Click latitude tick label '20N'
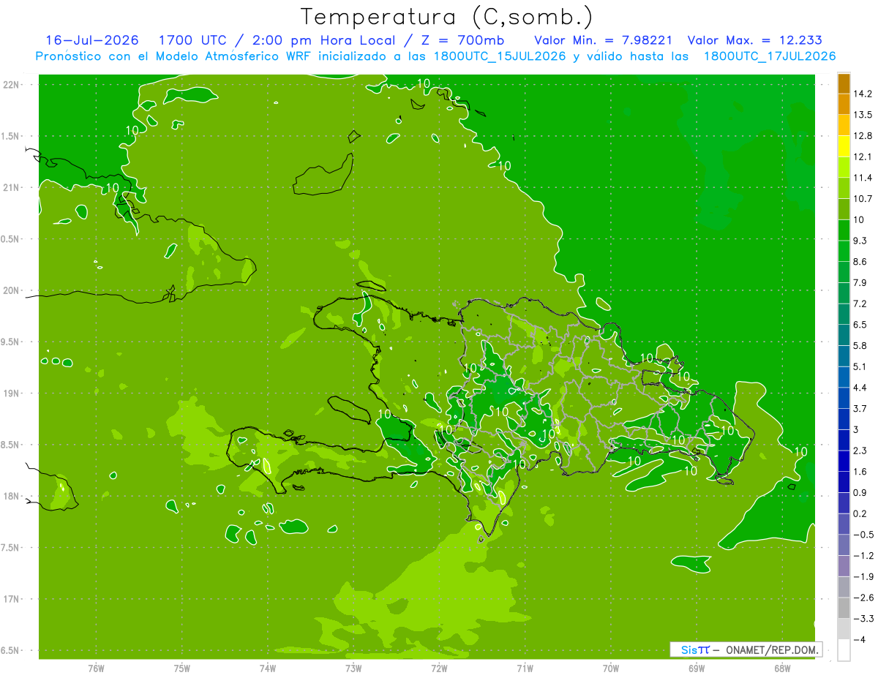 click(11, 290)
